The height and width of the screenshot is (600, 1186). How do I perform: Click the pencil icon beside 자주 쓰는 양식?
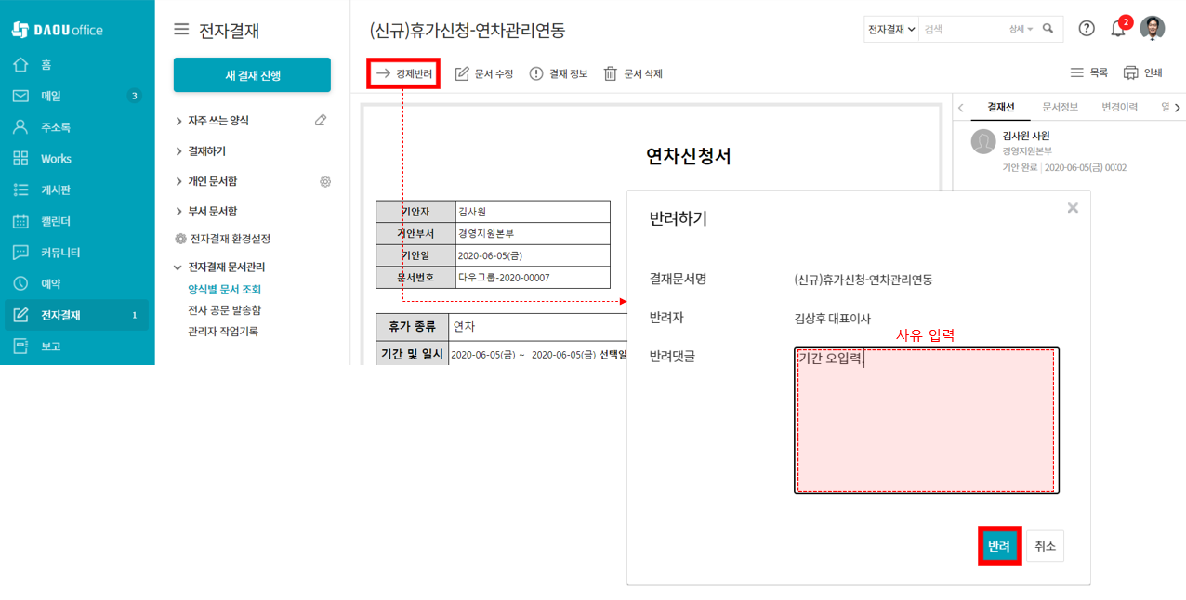click(x=321, y=121)
